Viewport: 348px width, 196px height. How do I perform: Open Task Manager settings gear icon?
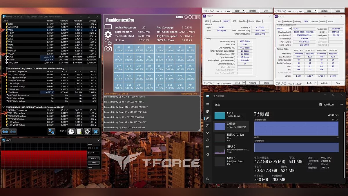coord(208,179)
